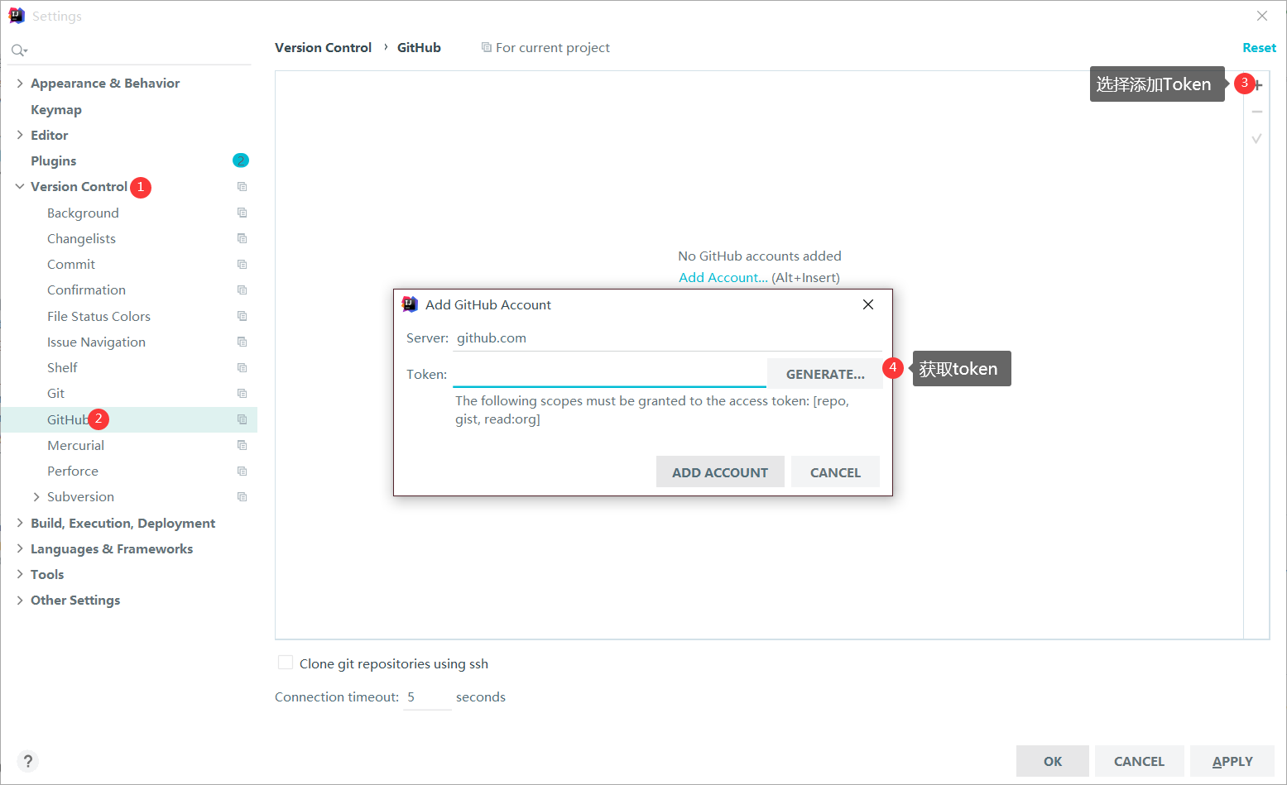Click the help question mark button
The width and height of the screenshot is (1287, 785).
coord(27,761)
